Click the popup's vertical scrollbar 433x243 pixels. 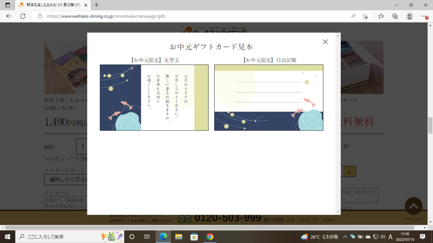coord(338,124)
